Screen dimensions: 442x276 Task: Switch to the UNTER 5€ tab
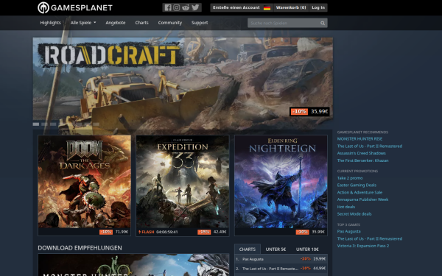(x=276, y=250)
